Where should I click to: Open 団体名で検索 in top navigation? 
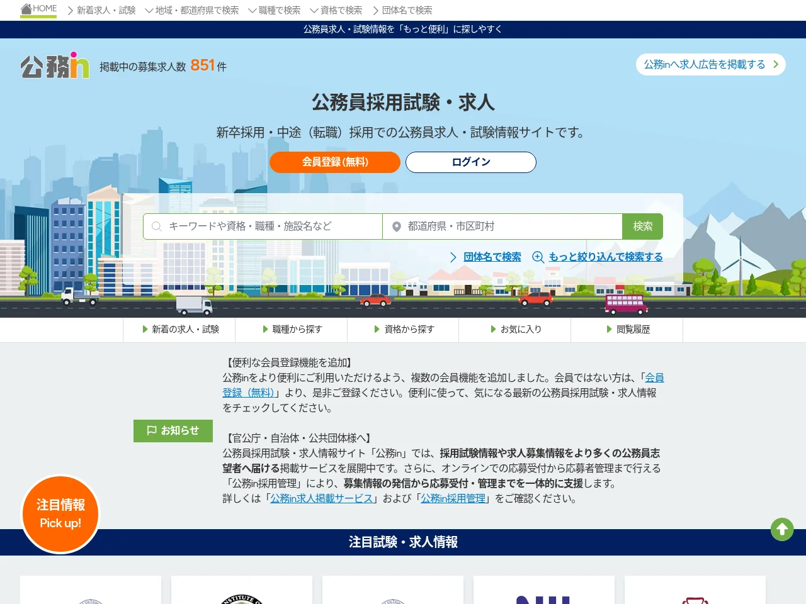coord(402,10)
